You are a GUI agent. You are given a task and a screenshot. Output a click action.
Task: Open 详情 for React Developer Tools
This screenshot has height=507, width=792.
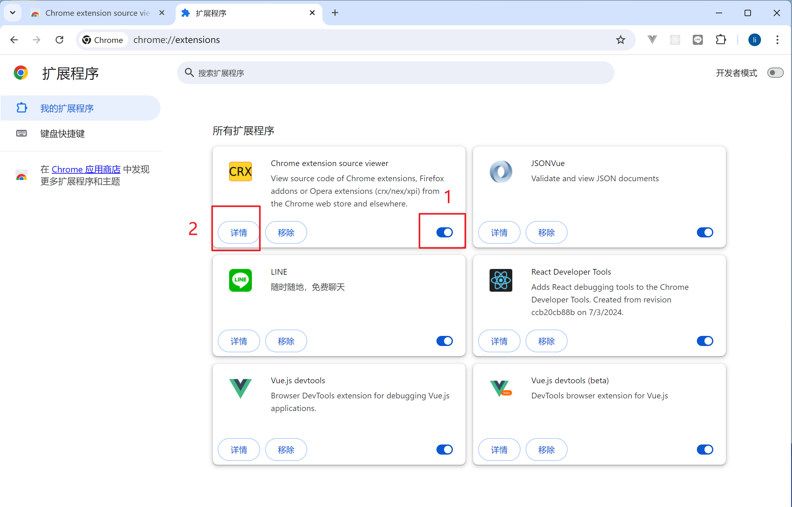pos(499,341)
